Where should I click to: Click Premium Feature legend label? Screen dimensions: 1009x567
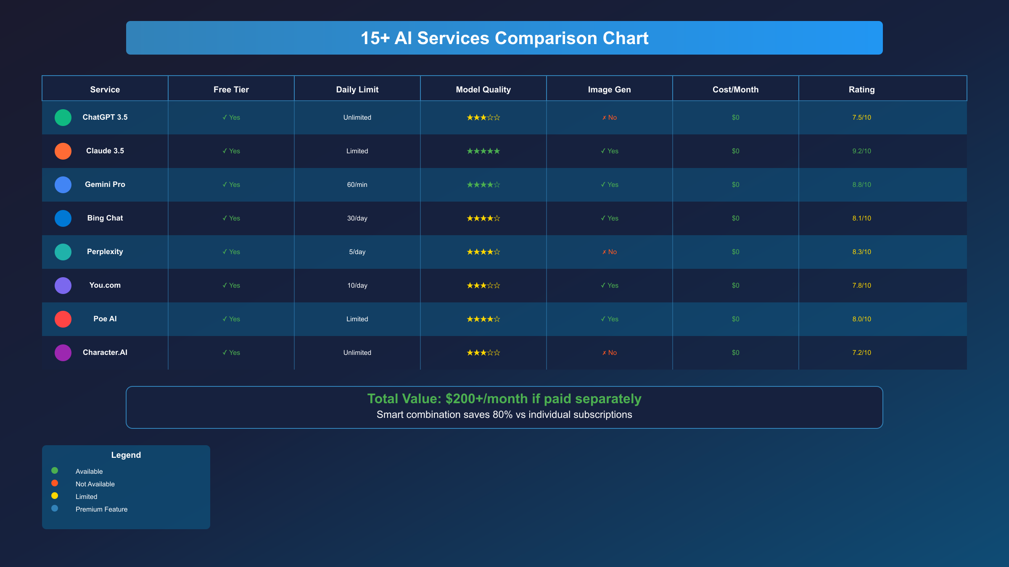pos(101,509)
